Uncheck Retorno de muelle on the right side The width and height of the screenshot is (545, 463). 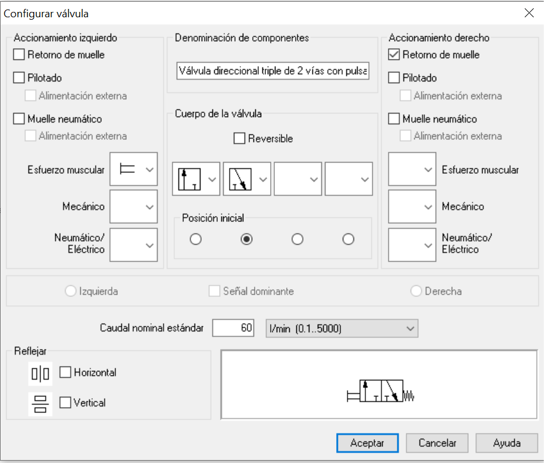pyautogui.click(x=394, y=54)
